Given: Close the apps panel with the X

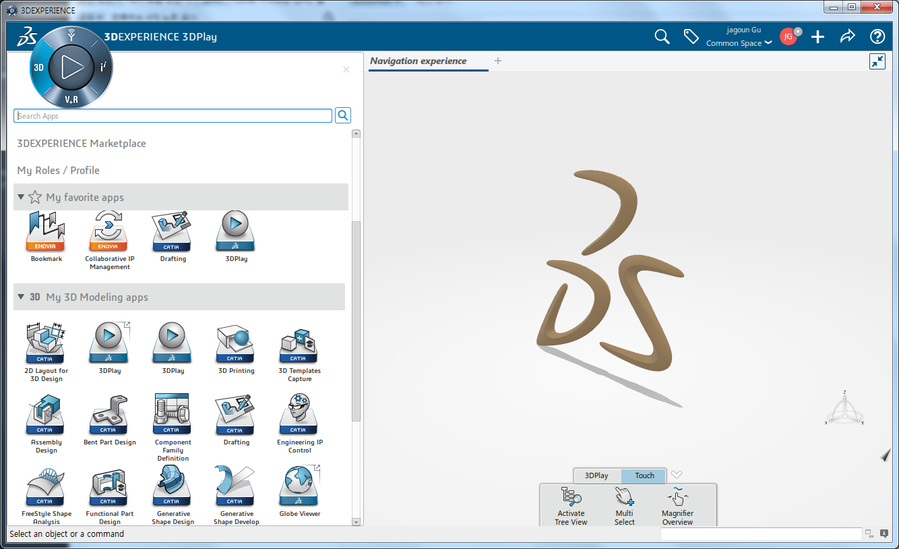Looking at the screenshot, I should point(346,69).
